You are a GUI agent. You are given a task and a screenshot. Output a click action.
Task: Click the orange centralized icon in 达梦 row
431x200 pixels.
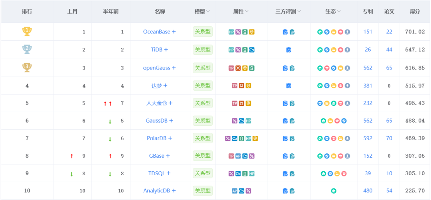pyautogui.click(x=241, y=86)
